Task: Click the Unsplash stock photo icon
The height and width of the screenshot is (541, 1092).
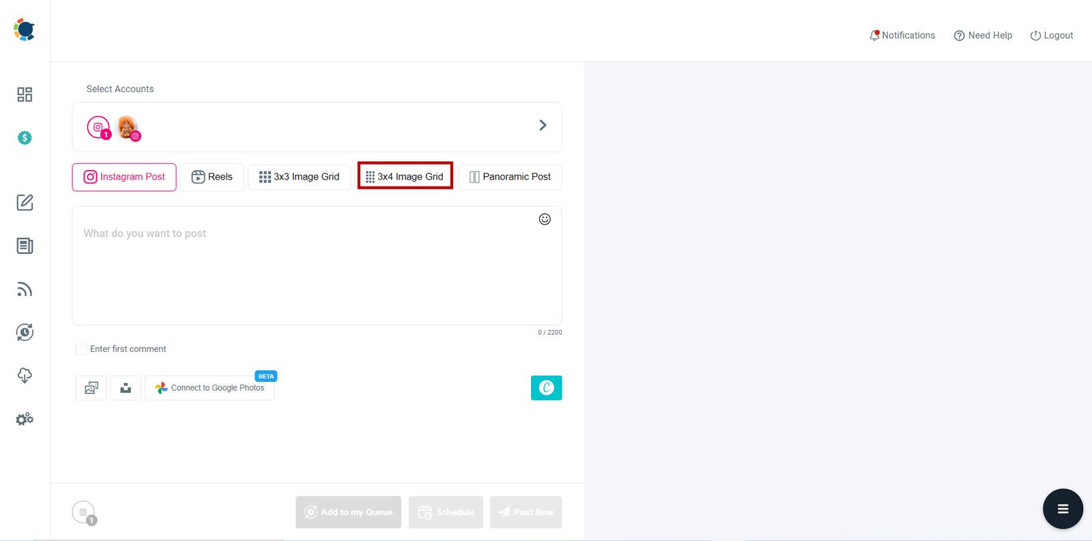Action: (x=126, y=388)
